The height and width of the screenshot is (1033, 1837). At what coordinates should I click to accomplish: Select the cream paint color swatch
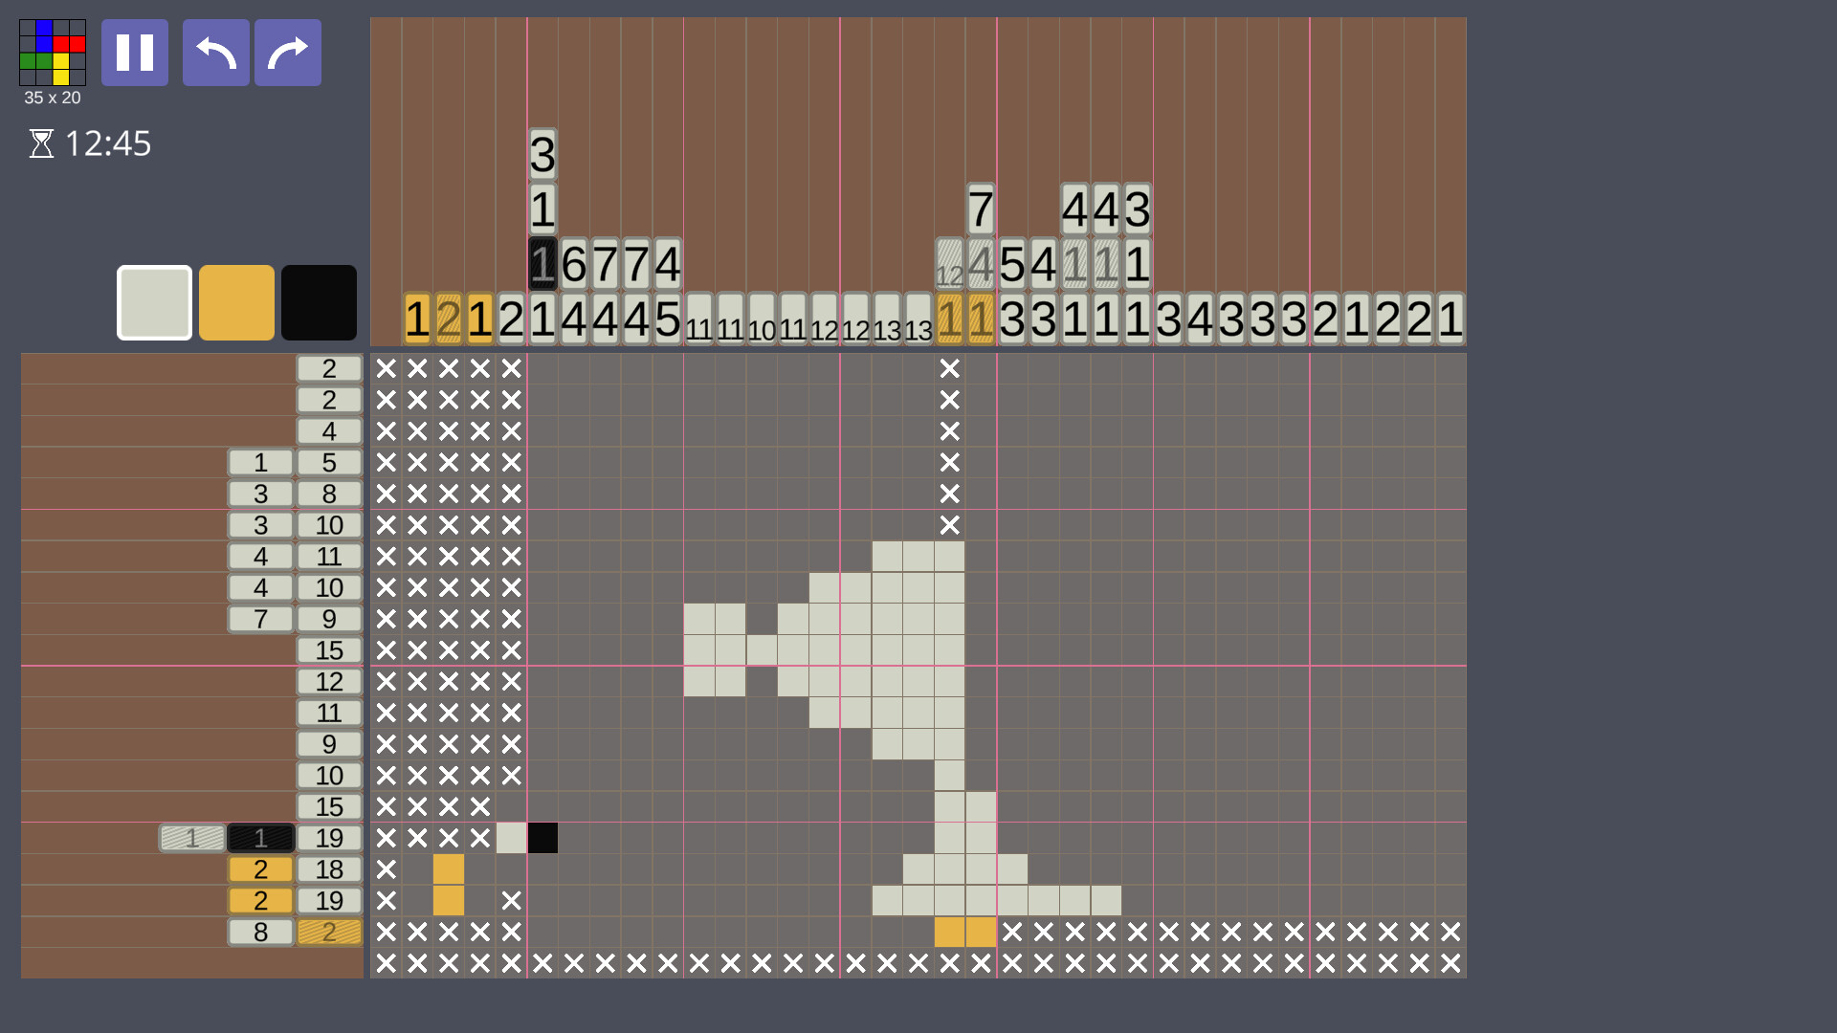pyautogui.click(x=153, y=302)
